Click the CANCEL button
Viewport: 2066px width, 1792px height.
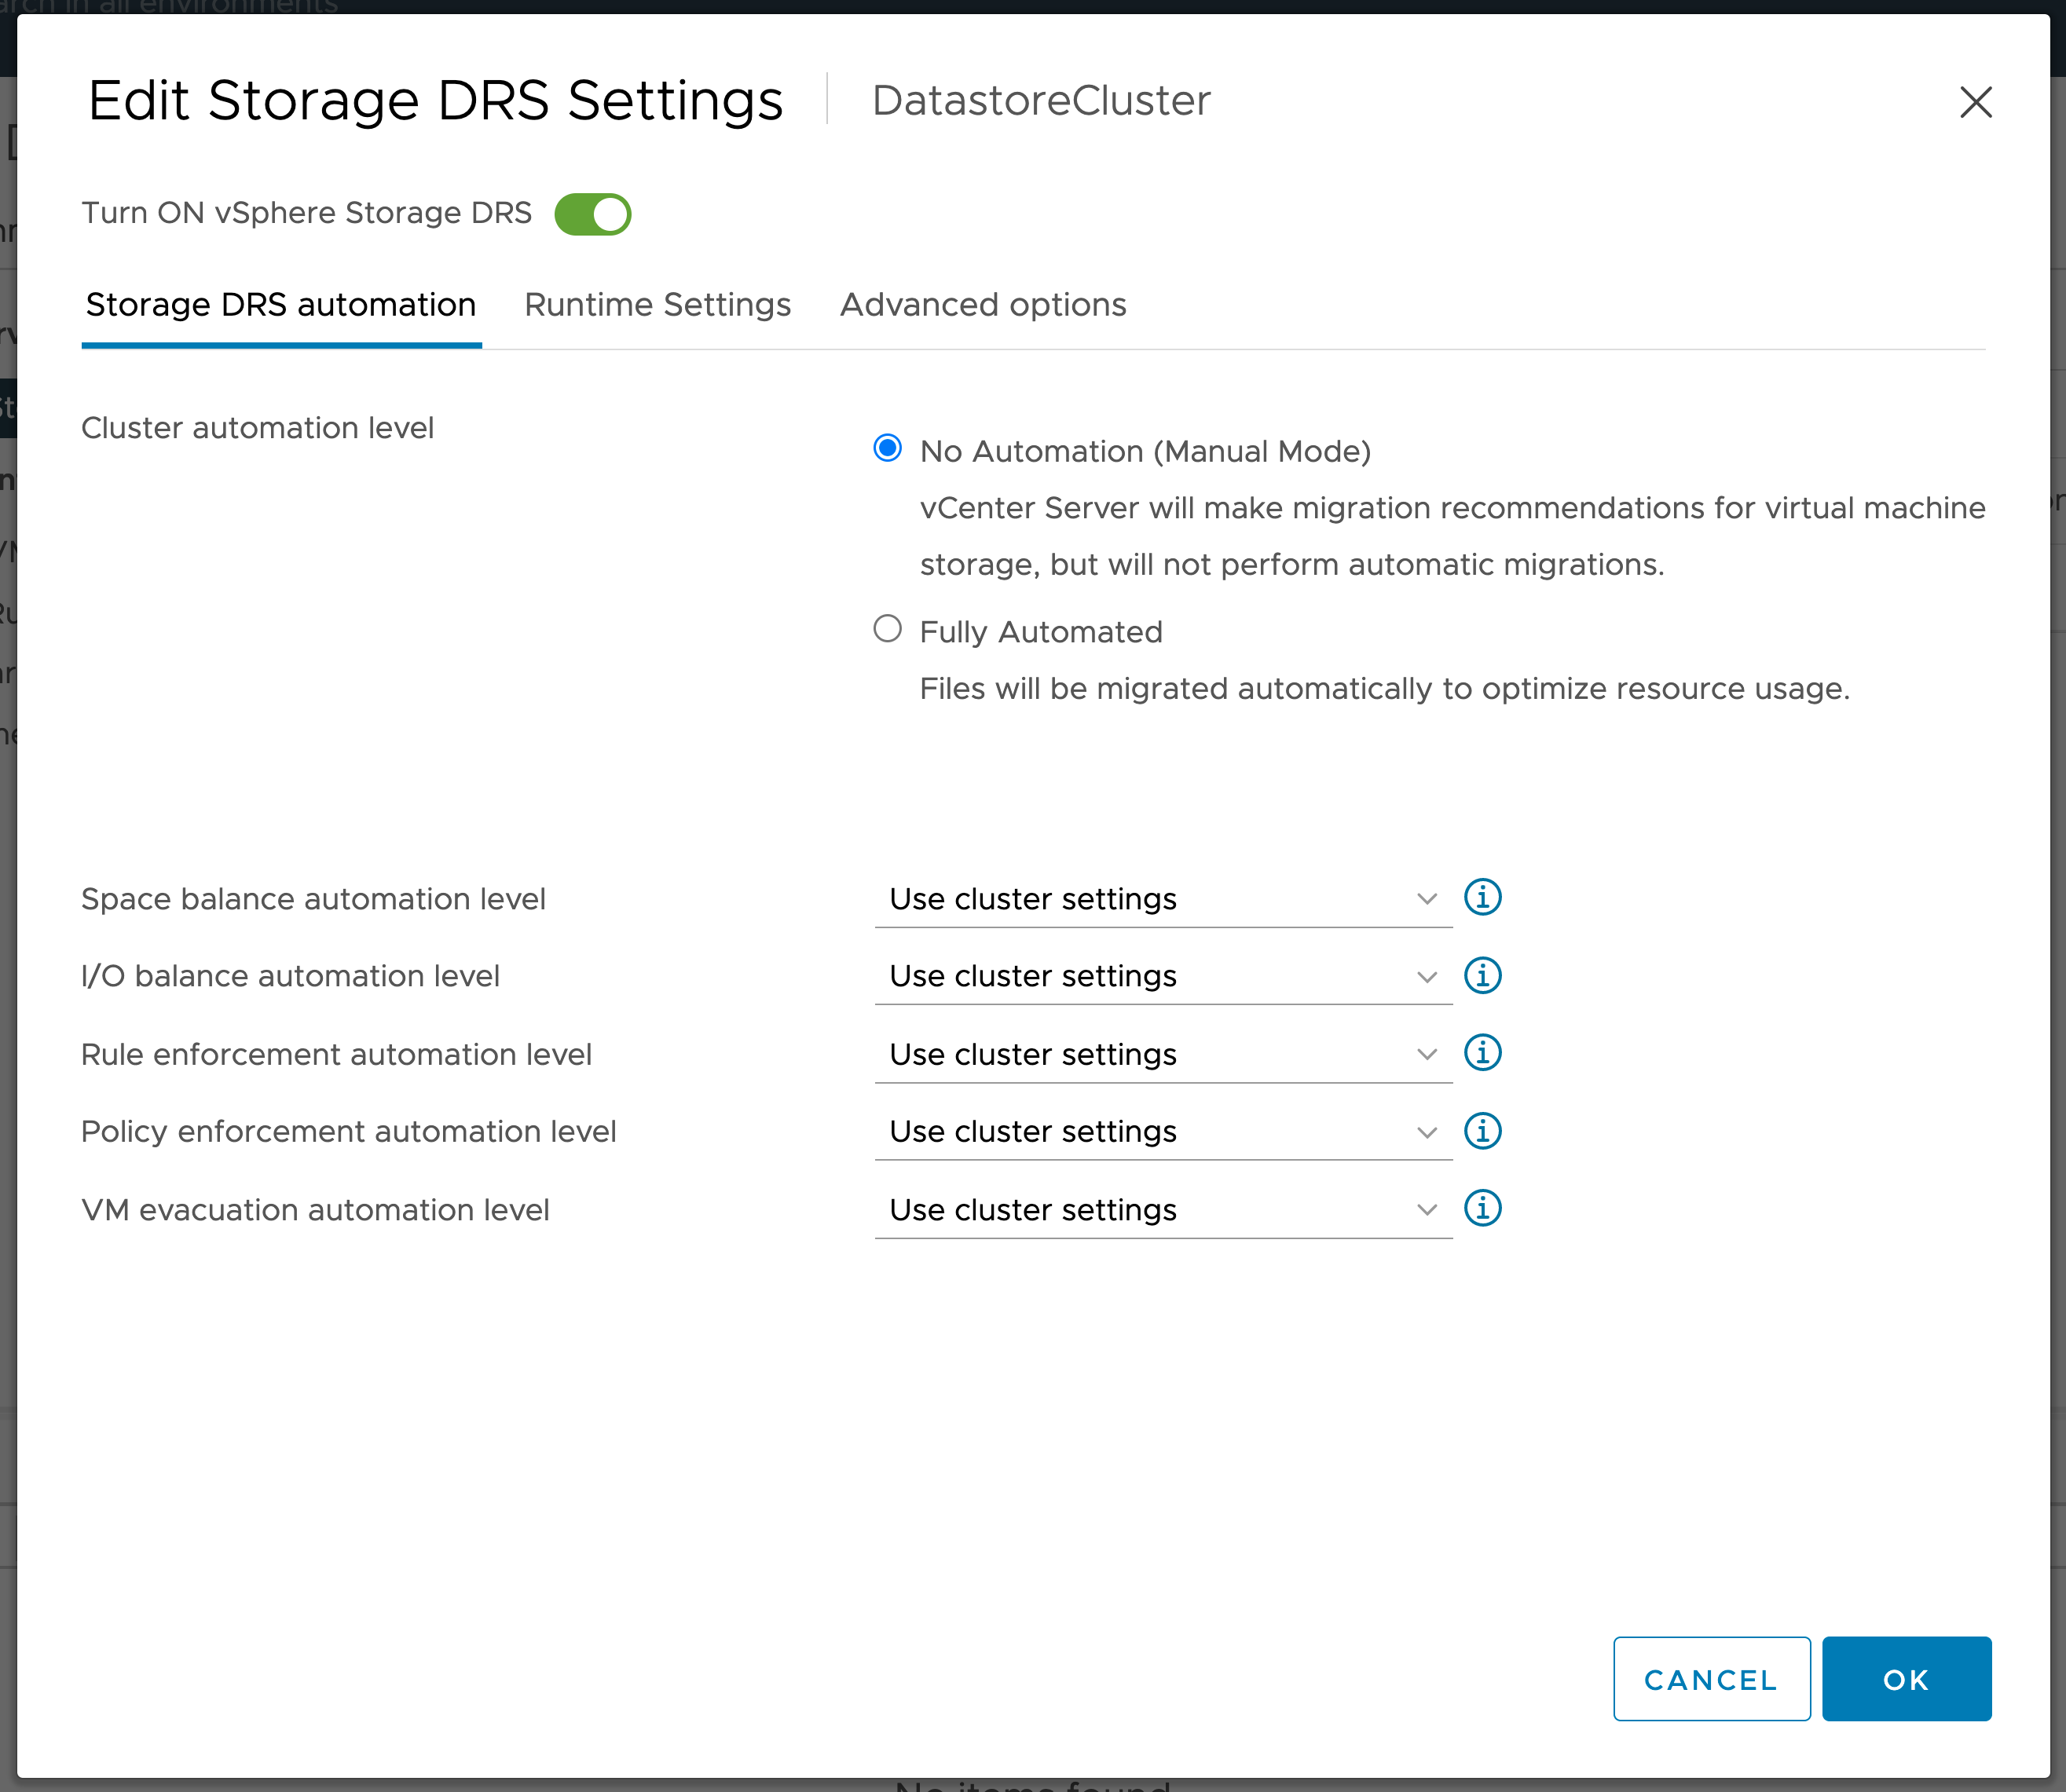(1711, 1680)
